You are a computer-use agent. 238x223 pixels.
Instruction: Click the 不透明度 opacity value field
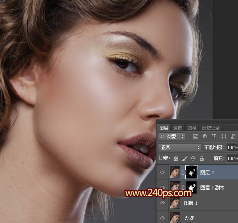(x=232, y=147)
